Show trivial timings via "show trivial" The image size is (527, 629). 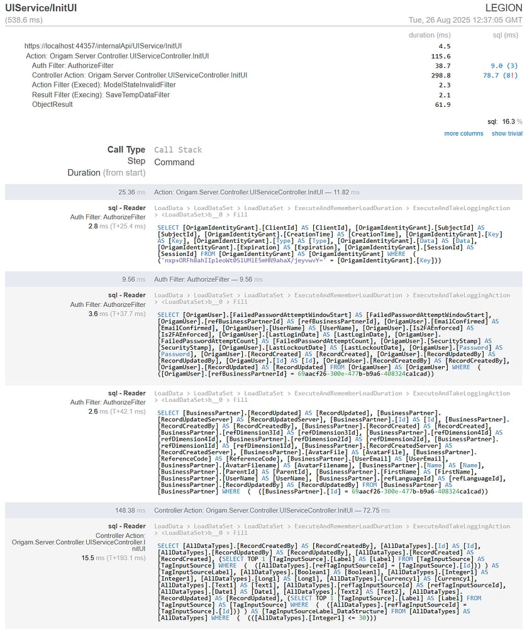tap(507, 133)
